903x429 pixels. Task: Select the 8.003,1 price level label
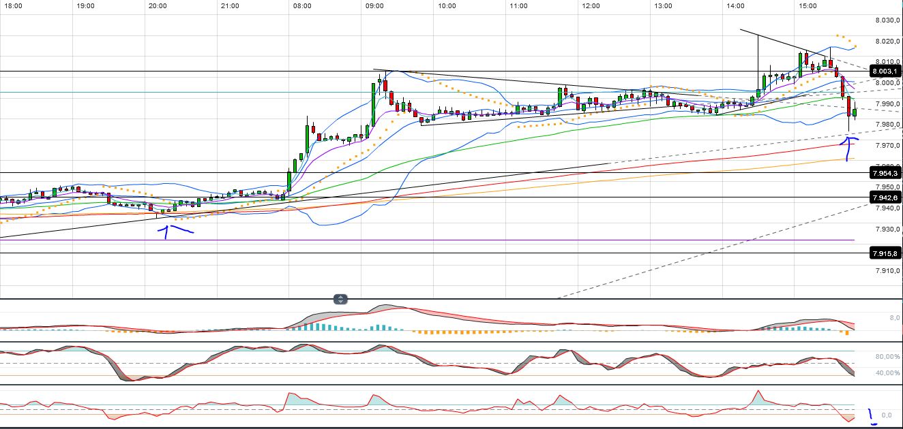tap(885, 71)
